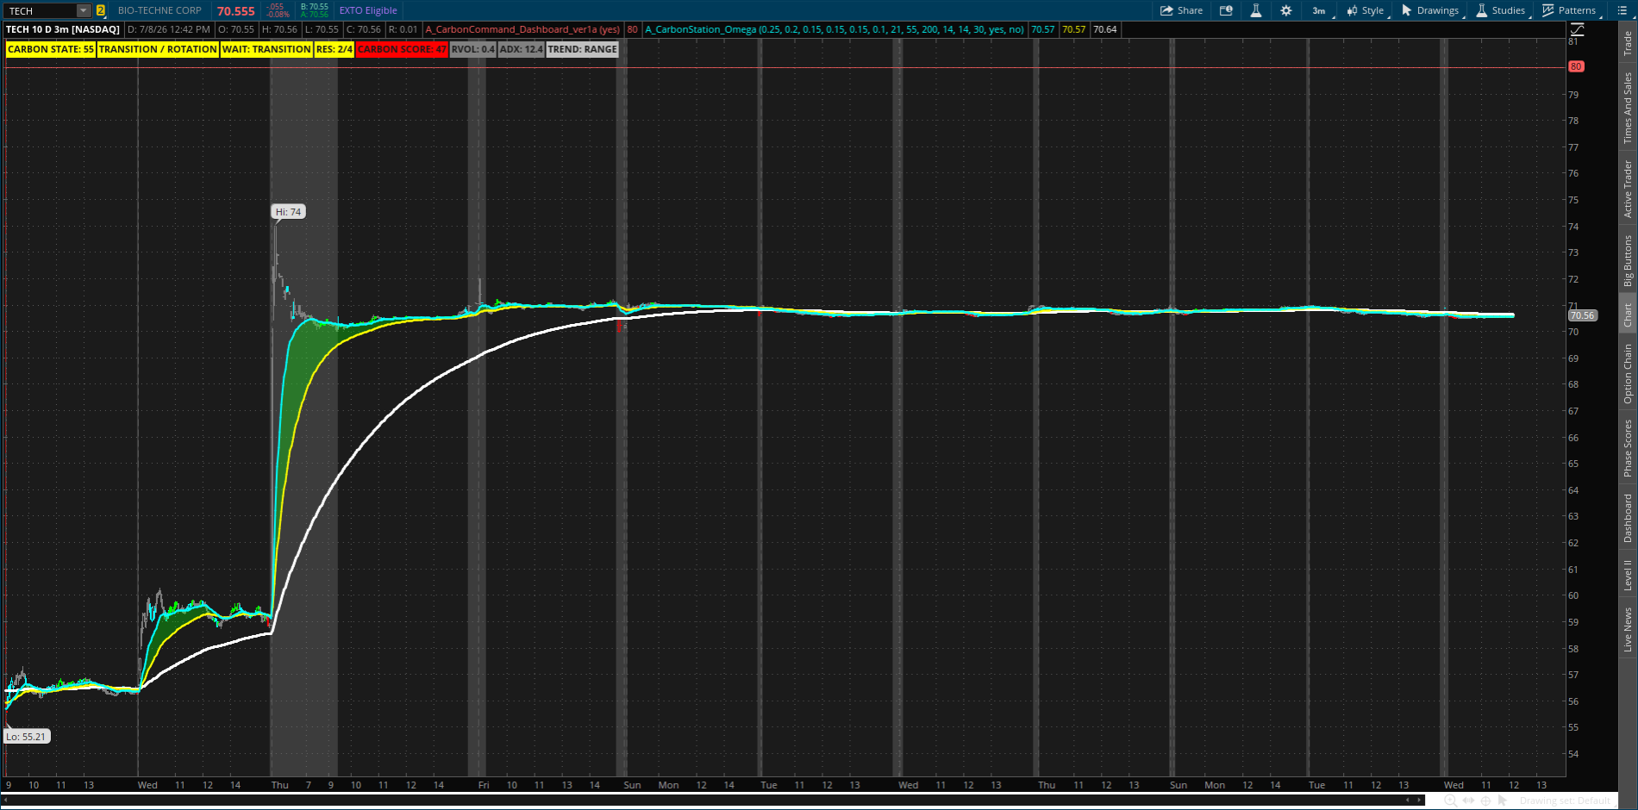Open the Quick Time Frames wallet icon
Image resolution: width=1638 pixels, height=810 pixels.
(1226, 10)
